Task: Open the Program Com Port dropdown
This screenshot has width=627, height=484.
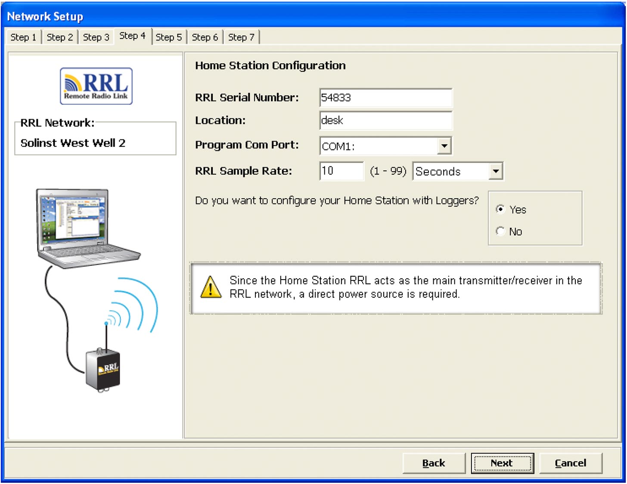Action: click(x=444, y=146)
